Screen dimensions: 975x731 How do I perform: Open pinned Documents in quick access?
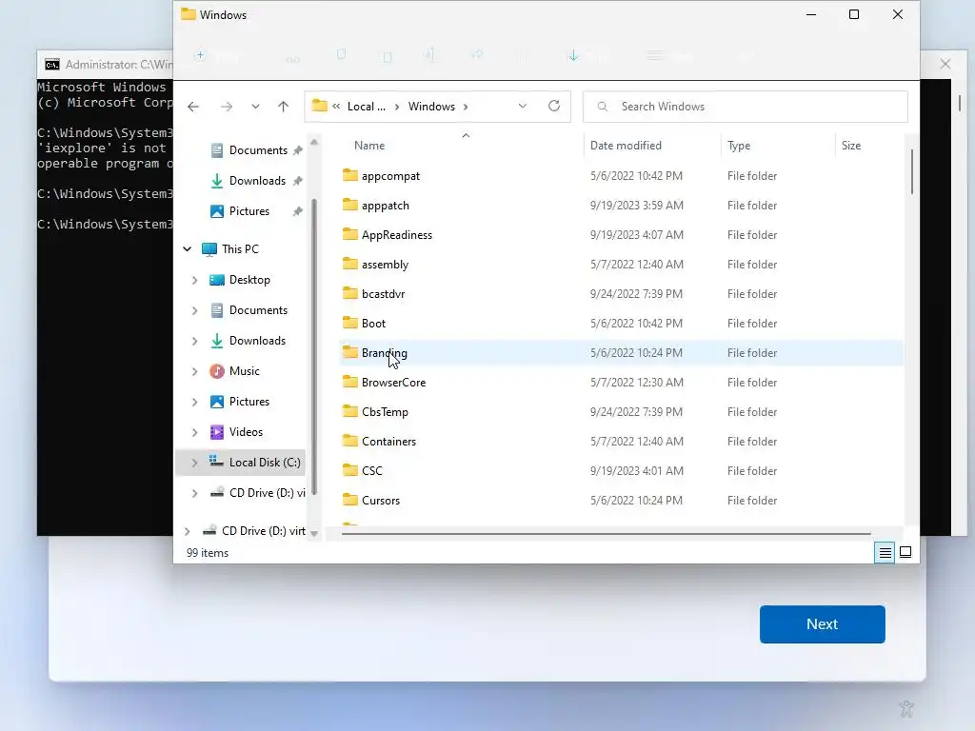click(258, 150)
